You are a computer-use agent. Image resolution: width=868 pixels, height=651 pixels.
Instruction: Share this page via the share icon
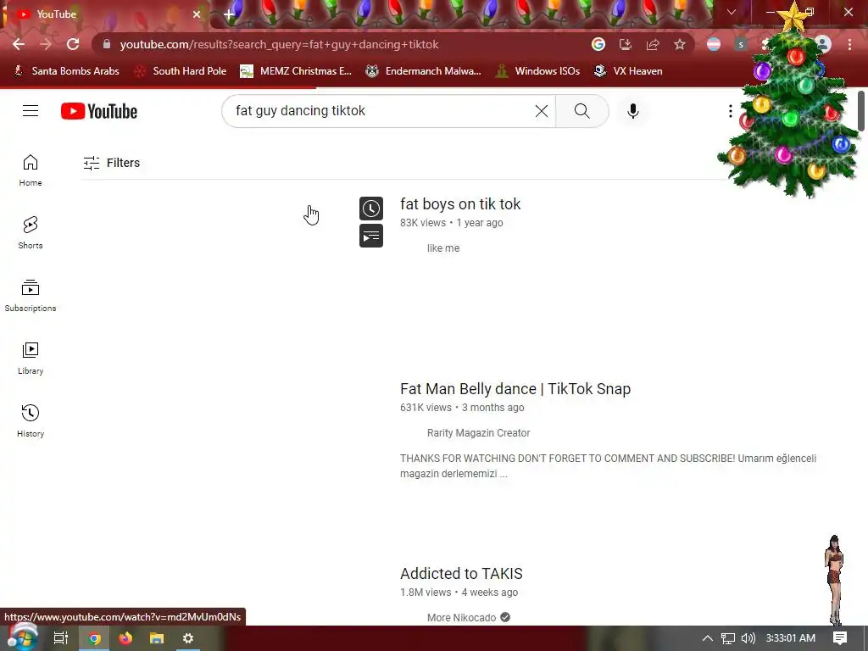tap(653, 44)
